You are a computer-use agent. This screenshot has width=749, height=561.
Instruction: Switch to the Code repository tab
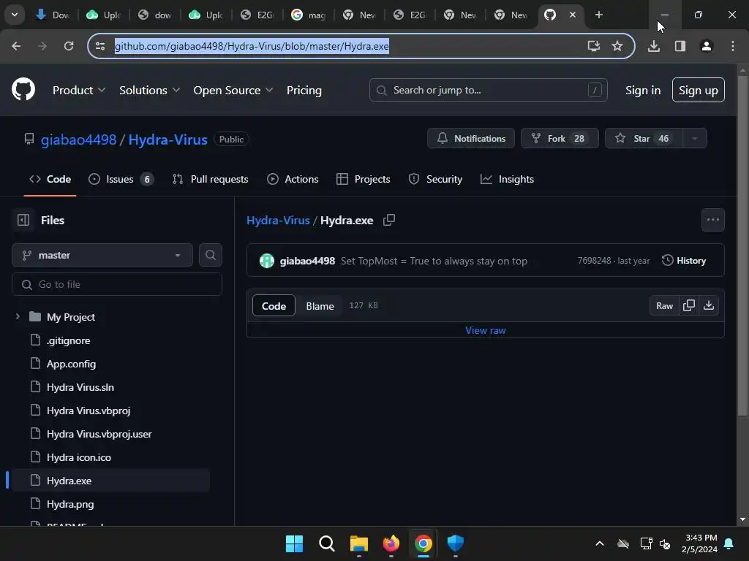50,180
